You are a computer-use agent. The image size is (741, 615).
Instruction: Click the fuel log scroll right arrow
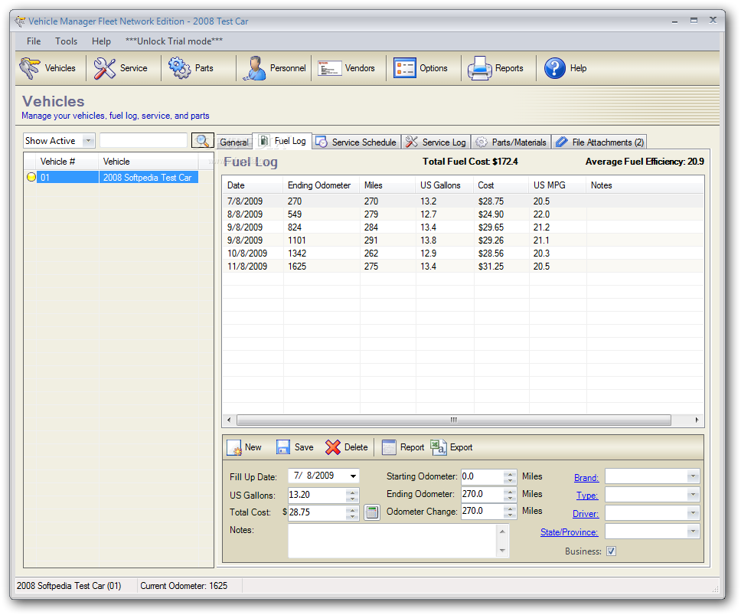click(697, 420)
